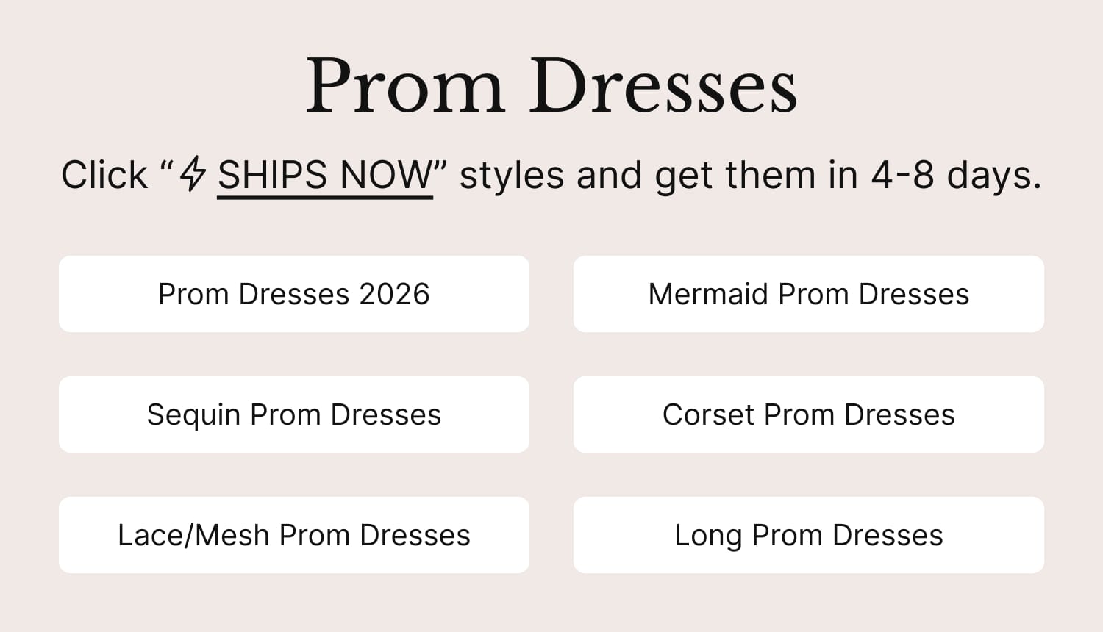Screen dimensions: 1103x632
Task: Open the SHIPS NOW link
Action: click(x=324, y=176)
